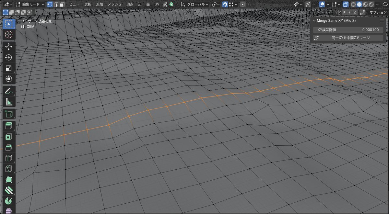Open the 編集モード mode dropdown
Screen dimensions: 389x214
30,5
